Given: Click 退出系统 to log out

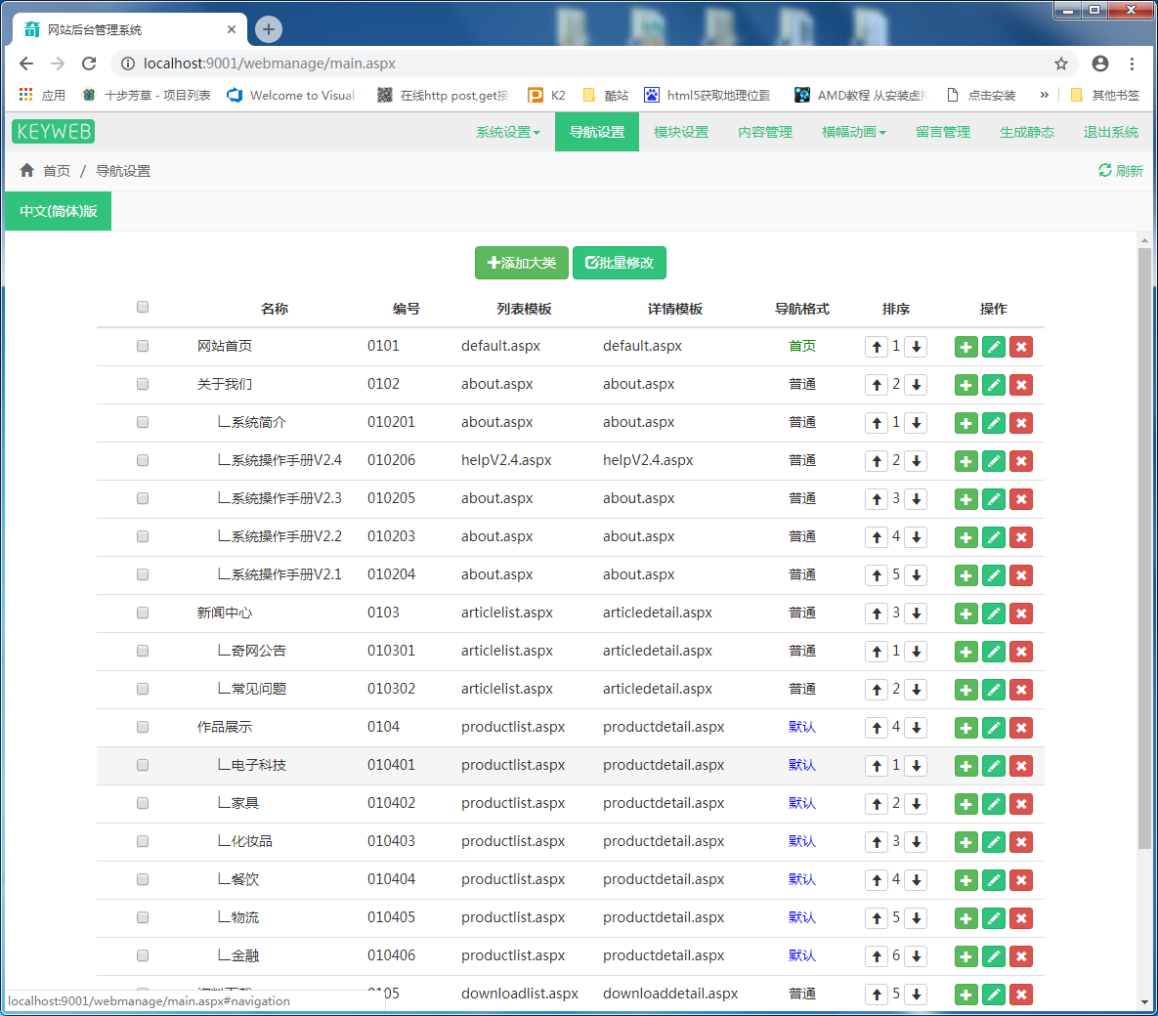Looking at the screenshot, I should [x=1111, y=132].
